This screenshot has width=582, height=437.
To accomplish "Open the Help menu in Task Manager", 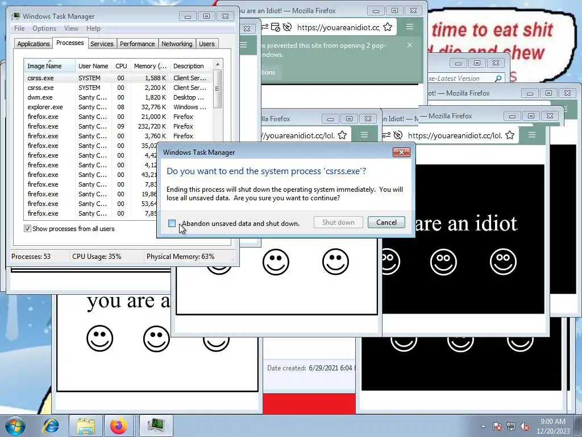I will pos(93,28).
